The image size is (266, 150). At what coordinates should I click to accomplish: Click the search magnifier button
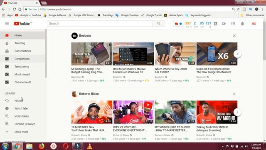coord(159,24)
